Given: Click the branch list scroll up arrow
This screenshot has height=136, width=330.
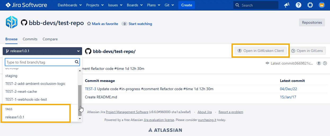Looking at the screenshot, I should [x=80, y=70].
